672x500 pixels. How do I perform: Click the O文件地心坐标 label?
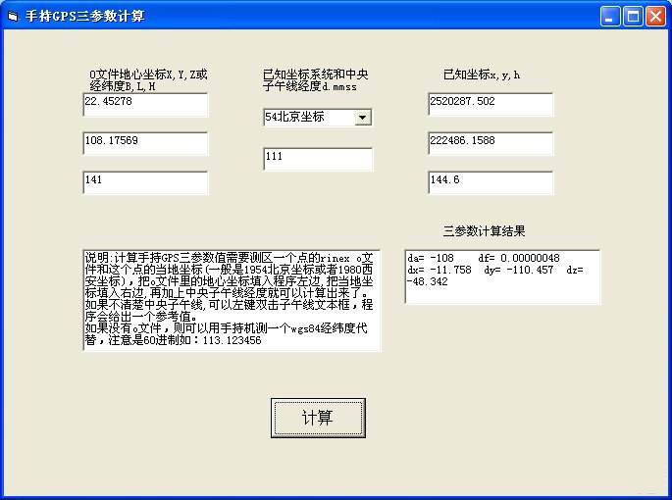[147, 79]
